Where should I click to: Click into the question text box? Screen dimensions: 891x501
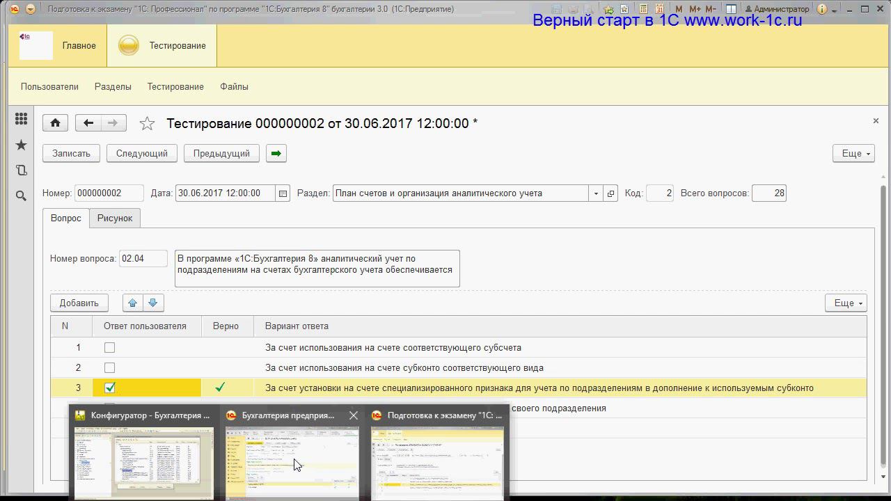click(x=317, y=268)
